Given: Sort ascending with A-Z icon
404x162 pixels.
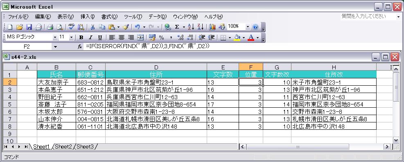Looking at the screenshot, I should coord(191,27).
